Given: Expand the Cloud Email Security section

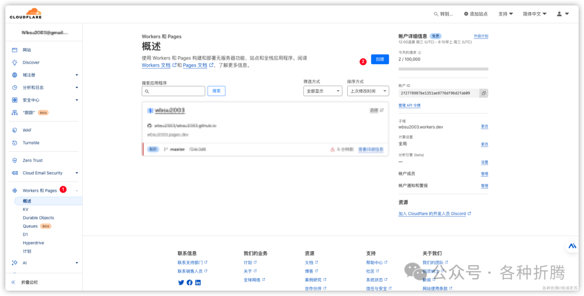Looking at the screenshot, I should pyautogui.click(x=77, y=173).
